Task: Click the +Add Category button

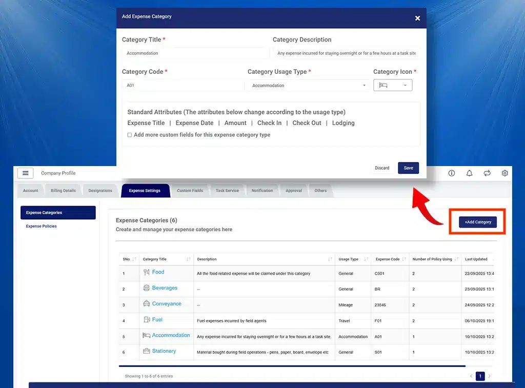Action: tap(477, 222)
